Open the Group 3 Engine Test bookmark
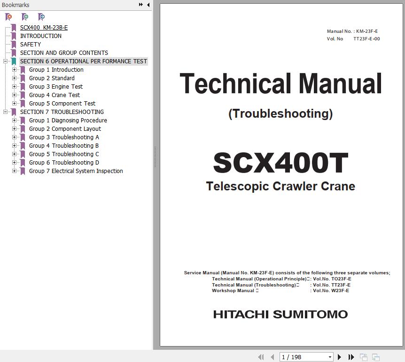Screen dimensions: 405x362 tap(56, 87)
